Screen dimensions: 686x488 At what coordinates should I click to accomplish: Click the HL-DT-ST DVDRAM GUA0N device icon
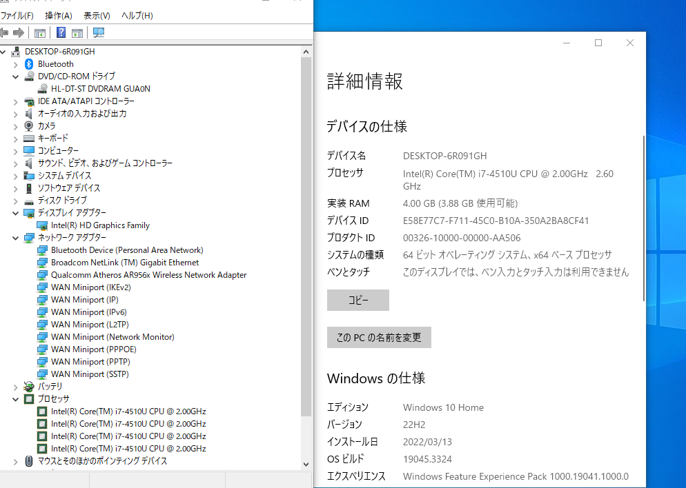click(42, 89)
